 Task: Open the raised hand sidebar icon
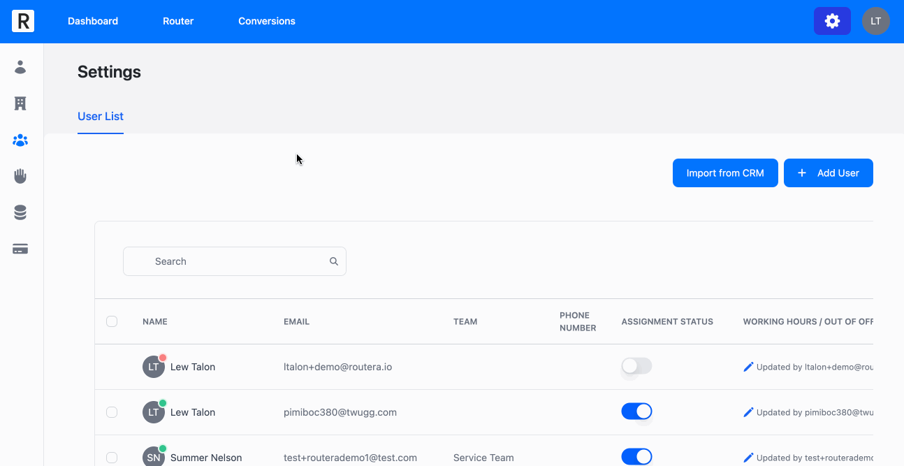click(x=20, y=176)
